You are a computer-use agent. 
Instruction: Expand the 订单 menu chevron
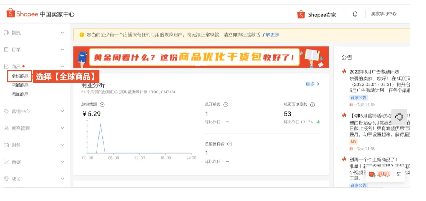click(62, 49)
